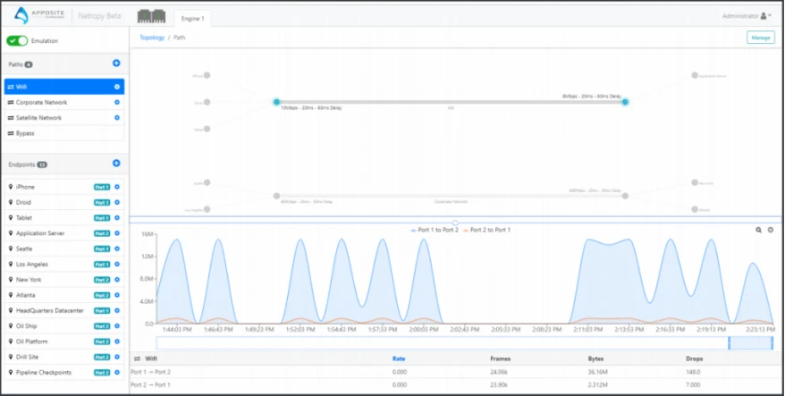This screenshot has width=785, height=396.
Task: Toggle the Emulation switch off
Action: click(x=17, y=41)
